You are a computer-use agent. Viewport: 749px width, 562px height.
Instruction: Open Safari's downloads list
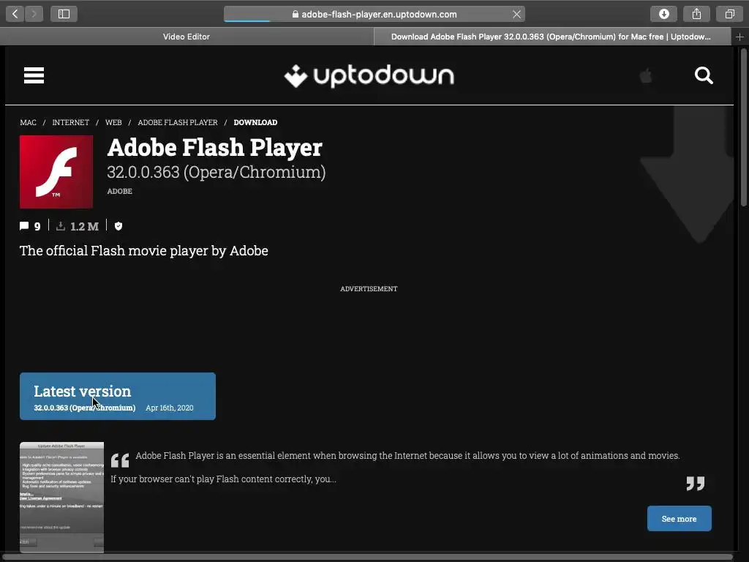click(663, 14)
